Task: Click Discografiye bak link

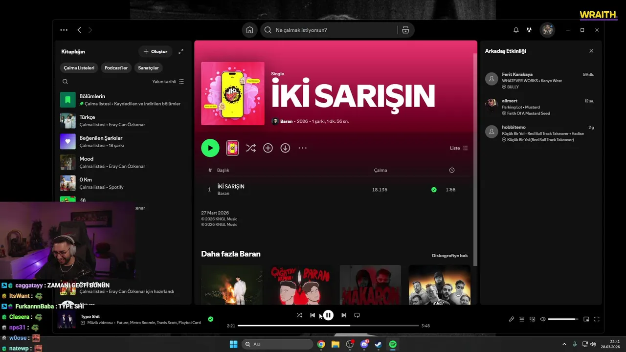Action: tap(450, 256)
